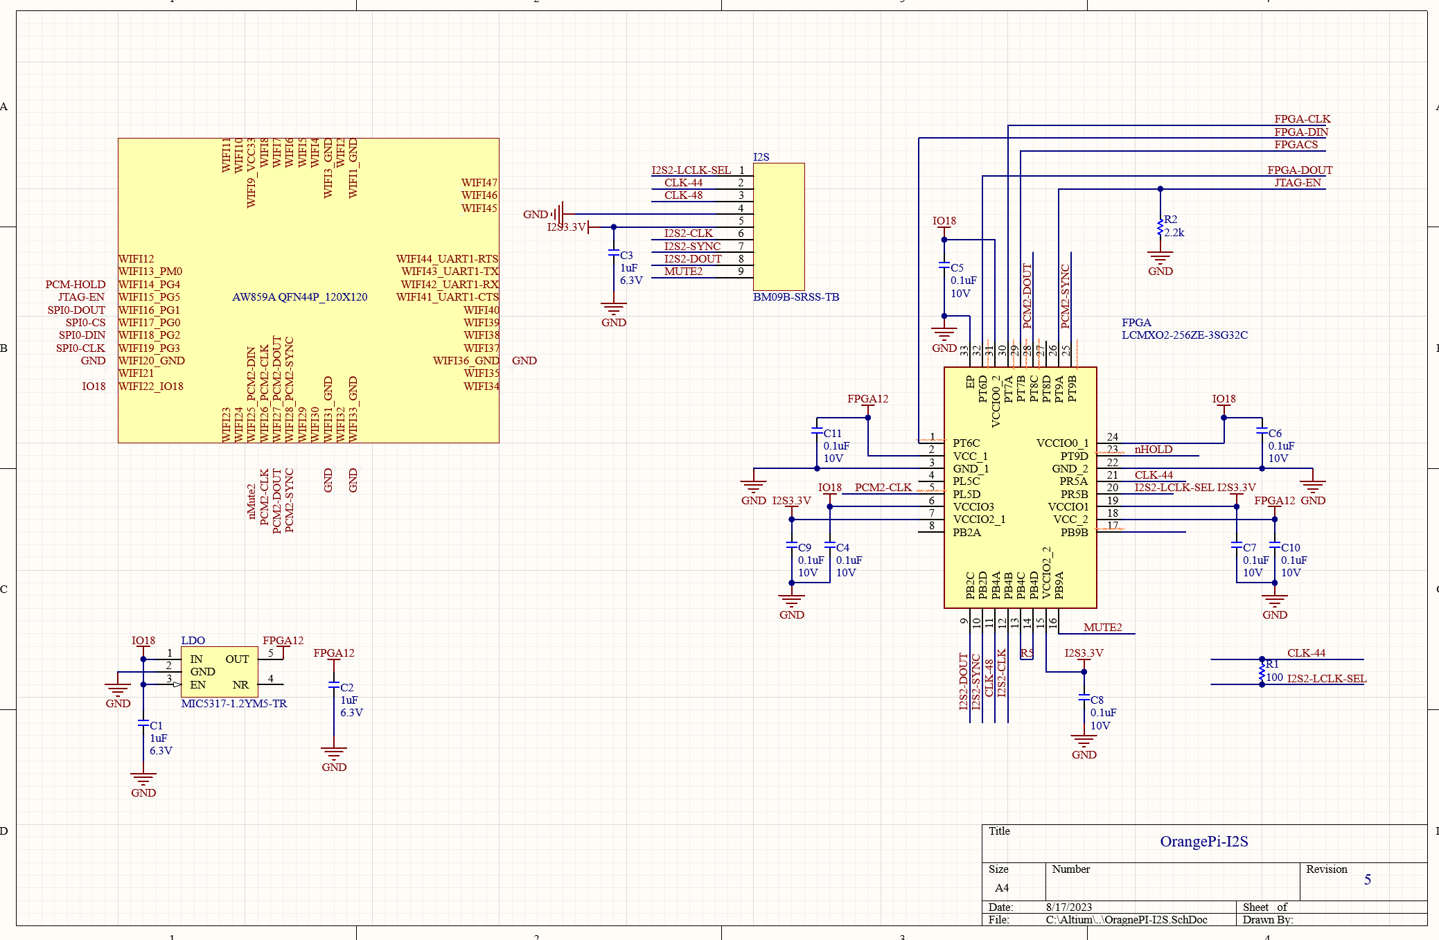
Task: Select revision number 5 in title block
Action: (1367, 880)
